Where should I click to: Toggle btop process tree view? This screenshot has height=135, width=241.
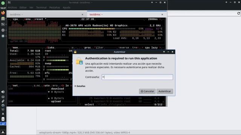(136, 48)
